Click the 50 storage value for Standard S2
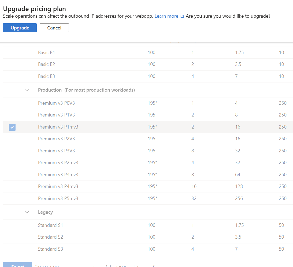Image resolution: width=293 pixels, height=267 pixels. [x=281, y=237]
